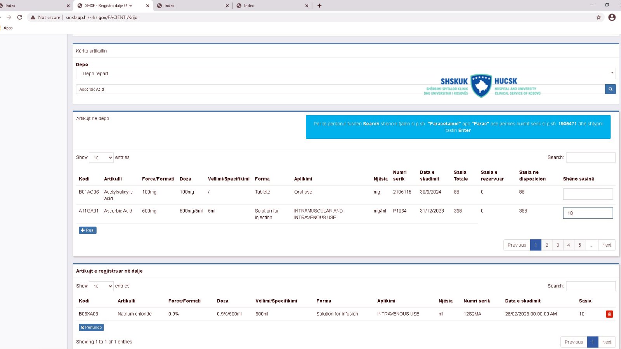This screenshot has height=349, width=621.
Task: Reload the current page
Action: click(20, 17)
